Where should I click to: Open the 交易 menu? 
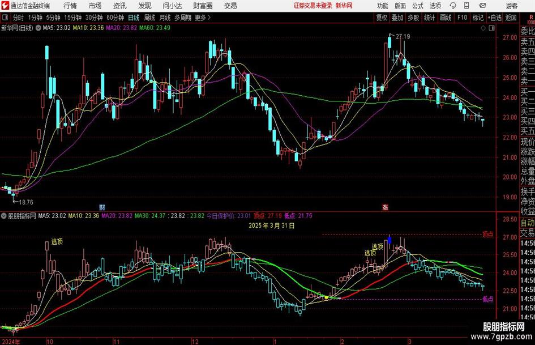(x=230, y=6)
